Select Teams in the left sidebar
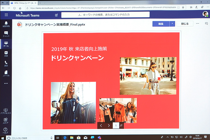210x140 pixels. pos(6,44)
